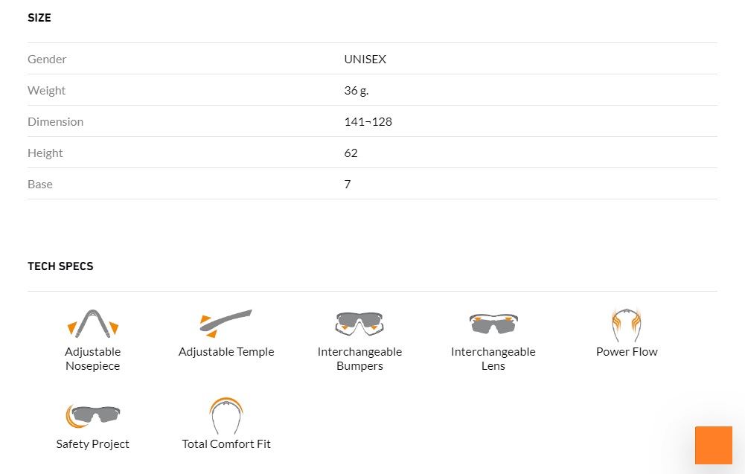Viewport: 745px width, 474px height.
Task: Select the UNISEX gender value
Action: [365, 60]
